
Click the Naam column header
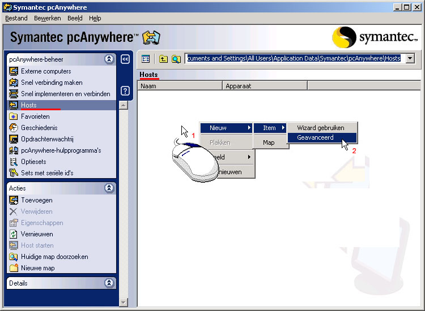click(x=180, y=86)
